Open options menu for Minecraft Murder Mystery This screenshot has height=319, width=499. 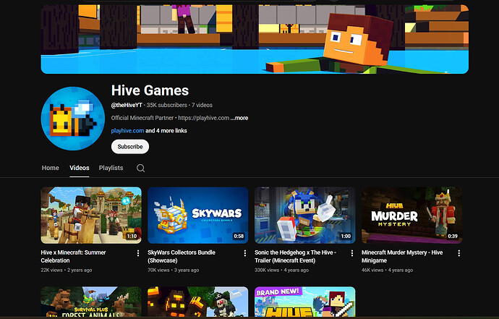(x=459, y=253)
